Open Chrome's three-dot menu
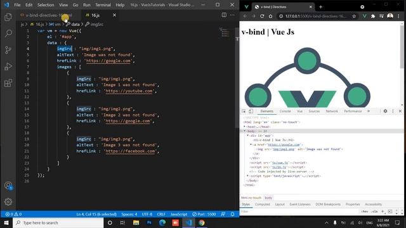 tap(398, 16)
